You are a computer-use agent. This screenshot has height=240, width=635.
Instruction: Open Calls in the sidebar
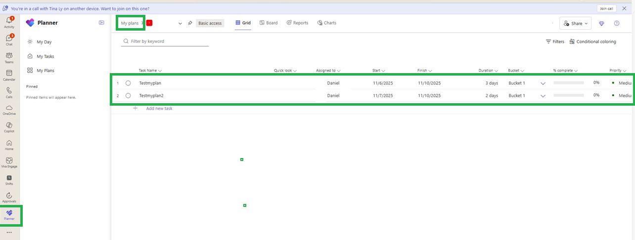click(9, 93)
